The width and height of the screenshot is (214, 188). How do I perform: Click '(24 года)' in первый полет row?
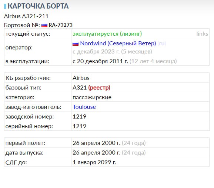[x=134, y=143]
